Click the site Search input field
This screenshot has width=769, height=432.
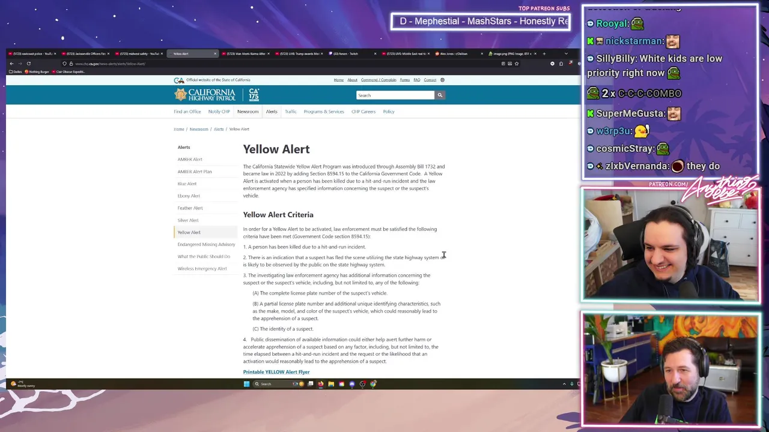[395, 95]
